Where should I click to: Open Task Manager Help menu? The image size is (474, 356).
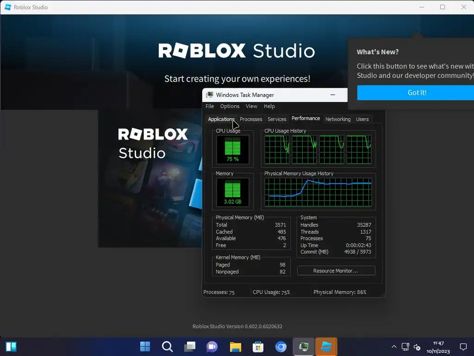pyautogui.click(x=269, y=106)
